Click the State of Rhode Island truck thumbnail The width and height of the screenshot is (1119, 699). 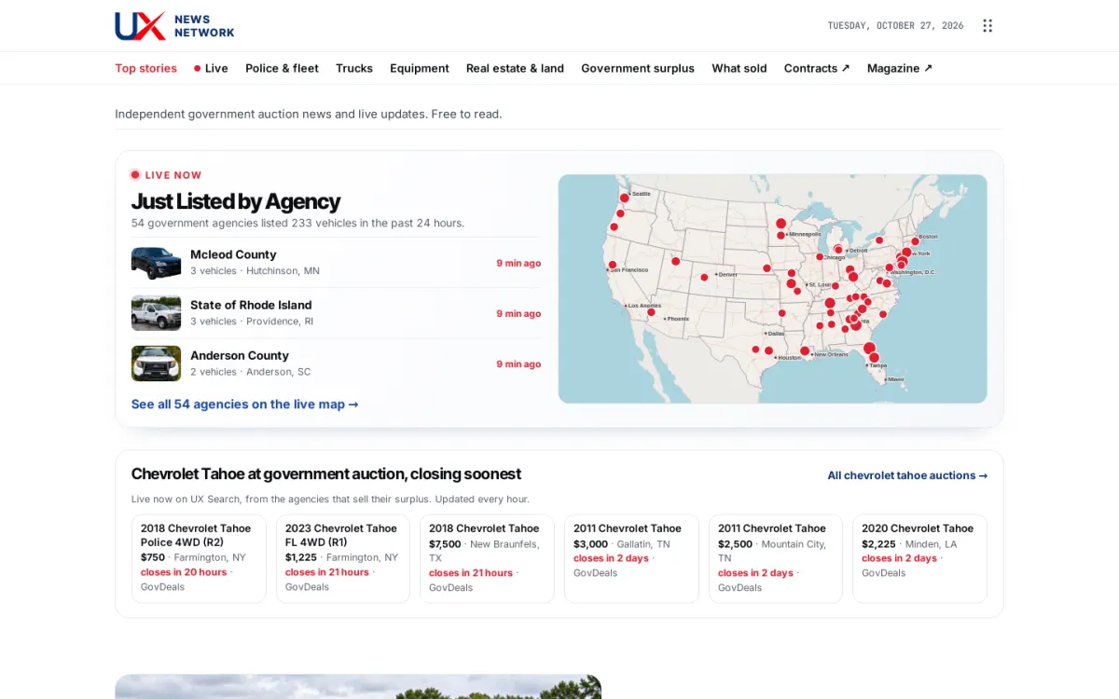point(156,313)
